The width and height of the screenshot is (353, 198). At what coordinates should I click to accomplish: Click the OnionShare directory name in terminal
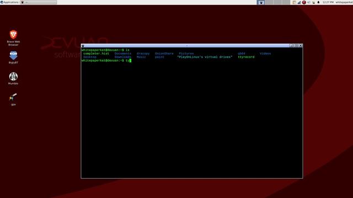point(164,53)
